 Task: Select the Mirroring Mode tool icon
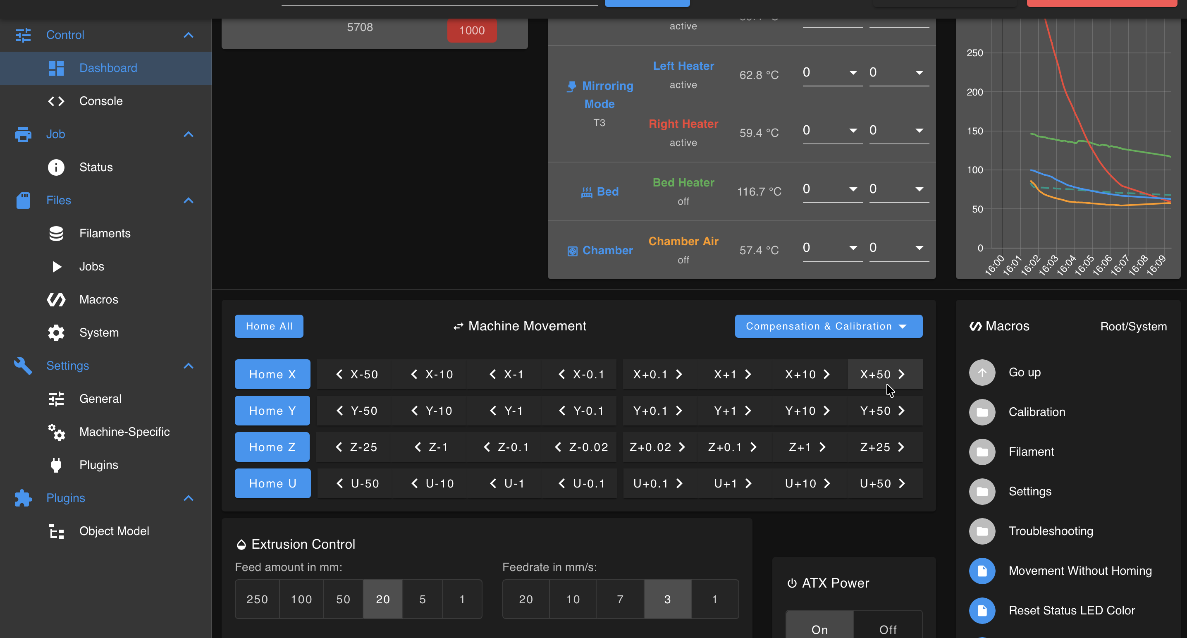click(x=572, y=86)
